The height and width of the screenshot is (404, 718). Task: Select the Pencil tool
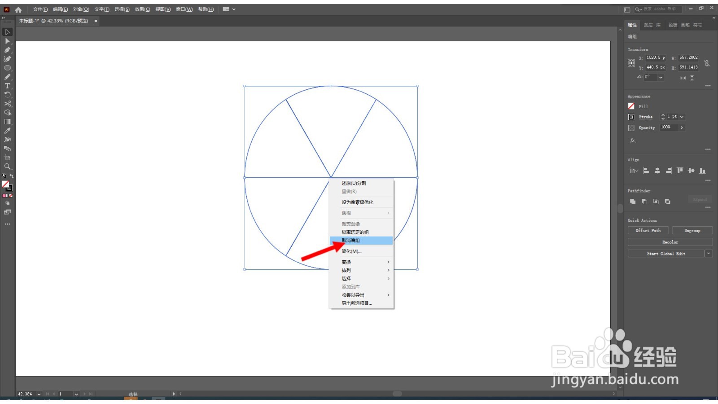click(x=7, y=77)
